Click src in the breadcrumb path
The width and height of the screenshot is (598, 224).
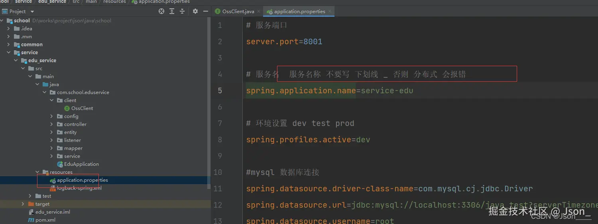tap(76, 2)
